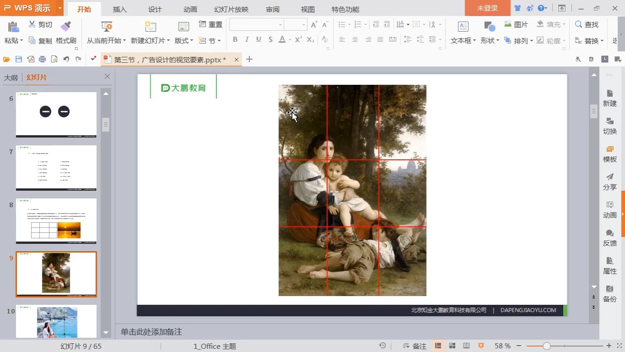Click the Cut (剪切) scissors icon
The height and width of the screenshot is (352, 625).
pos(32,24)
